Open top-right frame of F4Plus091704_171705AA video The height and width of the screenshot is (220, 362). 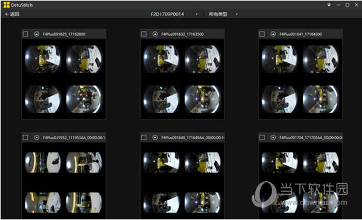tap(321, 163)
